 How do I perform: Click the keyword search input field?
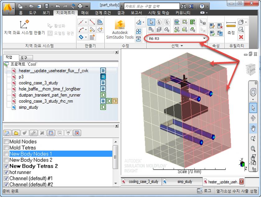(152, 6)
